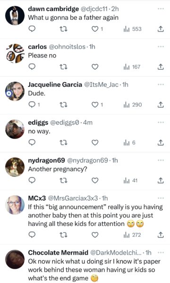Image resolution: width=170 pixels, height=283 pixels.
Task: Retweet carlos's 'Please no' tweet
Action: 63,67
